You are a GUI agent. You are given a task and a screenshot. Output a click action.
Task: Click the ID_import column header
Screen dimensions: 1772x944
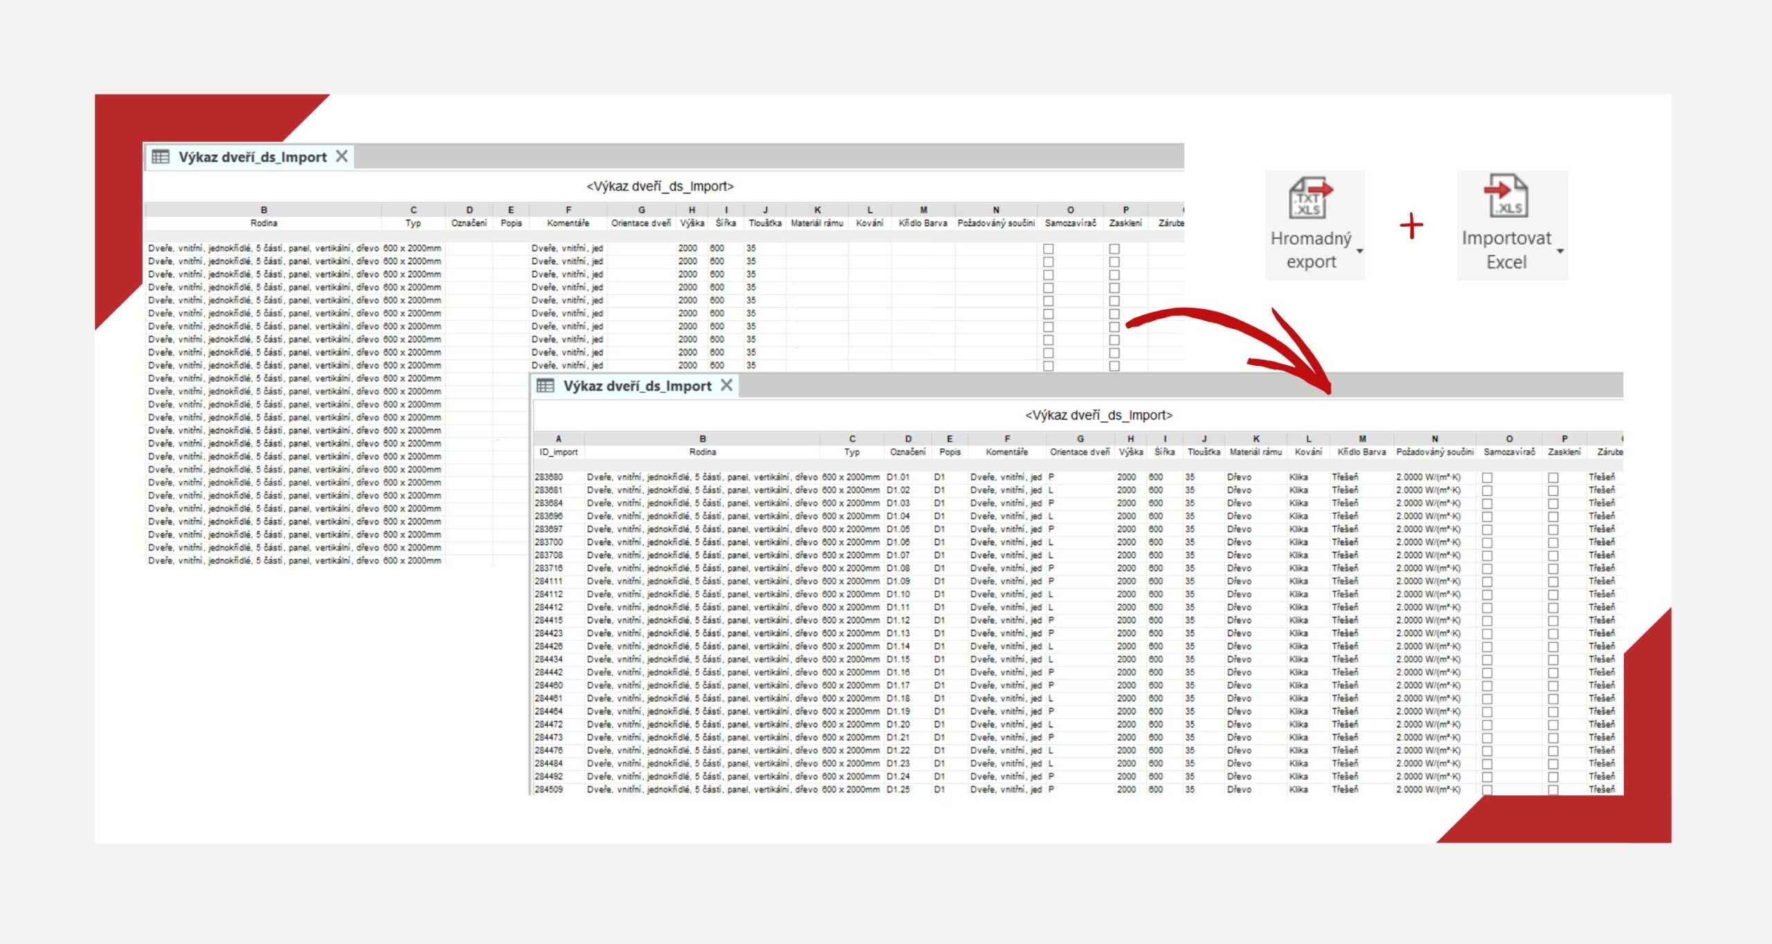pos(558,452)
